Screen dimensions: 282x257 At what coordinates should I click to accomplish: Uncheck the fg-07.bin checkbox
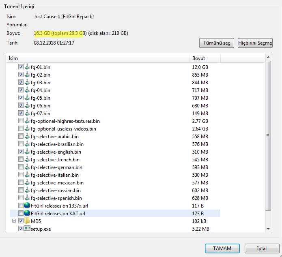pos(21,113)
